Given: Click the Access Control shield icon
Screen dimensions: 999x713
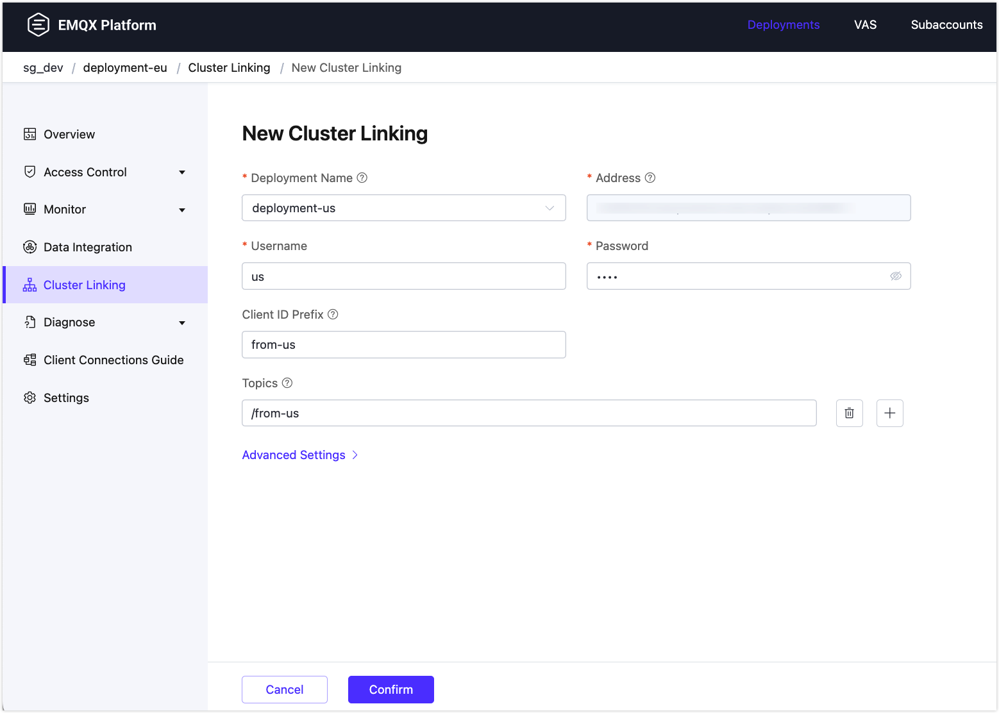Looking at the screenshot, I should [x=29, y=172].
